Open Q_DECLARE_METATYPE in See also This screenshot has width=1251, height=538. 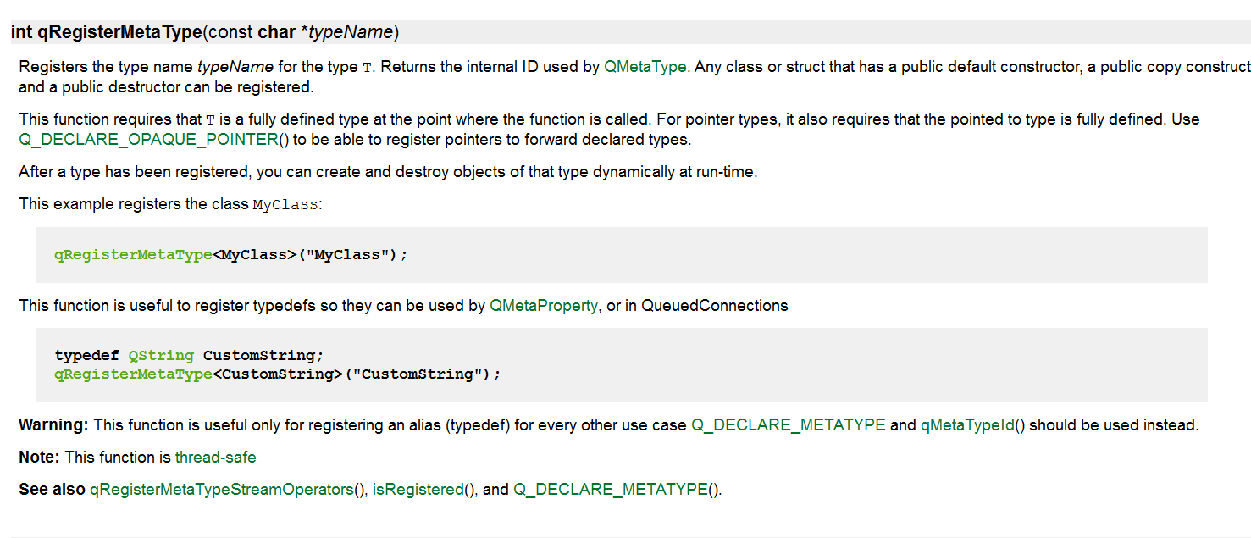tap(610, 490)
